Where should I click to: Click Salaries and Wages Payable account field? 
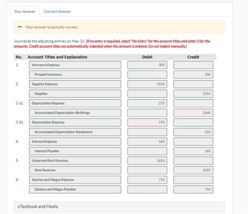(x=75, y=189)
